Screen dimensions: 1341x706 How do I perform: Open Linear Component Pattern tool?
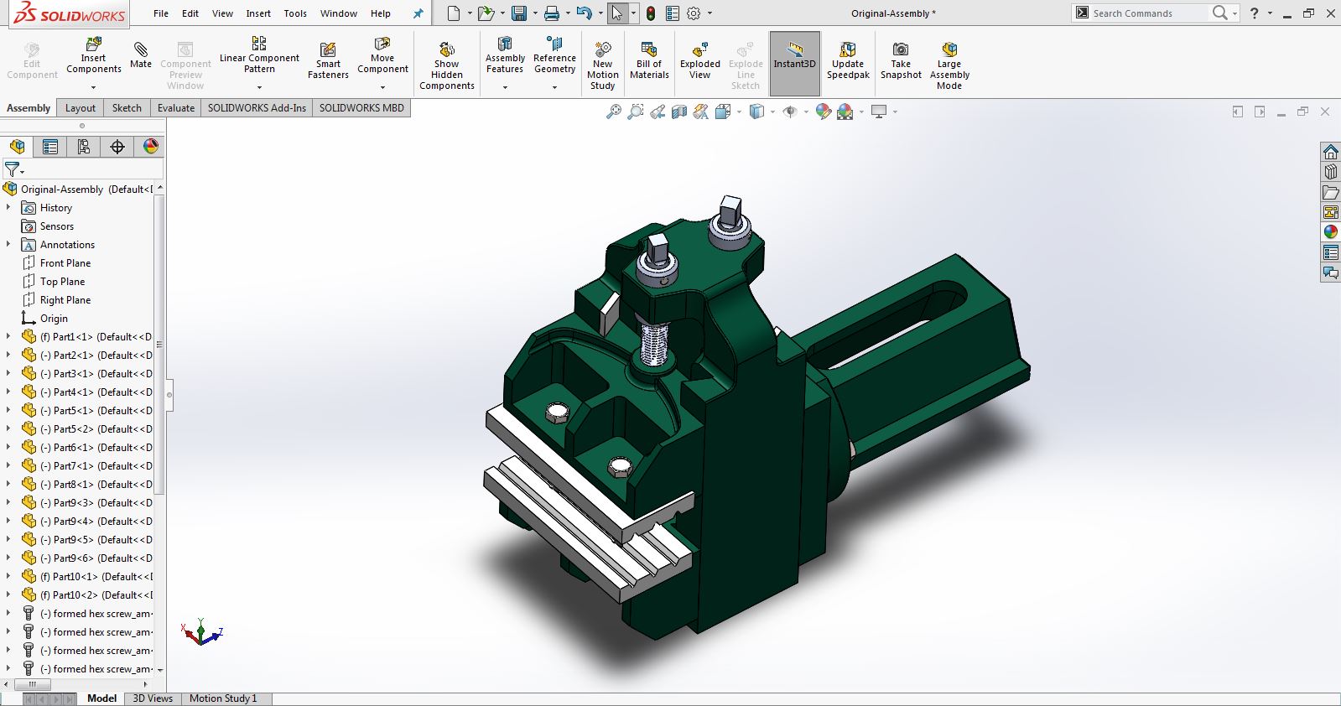tap(259, 55)
